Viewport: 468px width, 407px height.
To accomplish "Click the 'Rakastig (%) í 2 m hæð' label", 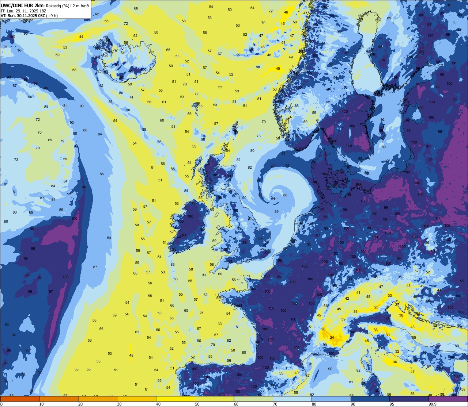I will (x=67, y=5).
